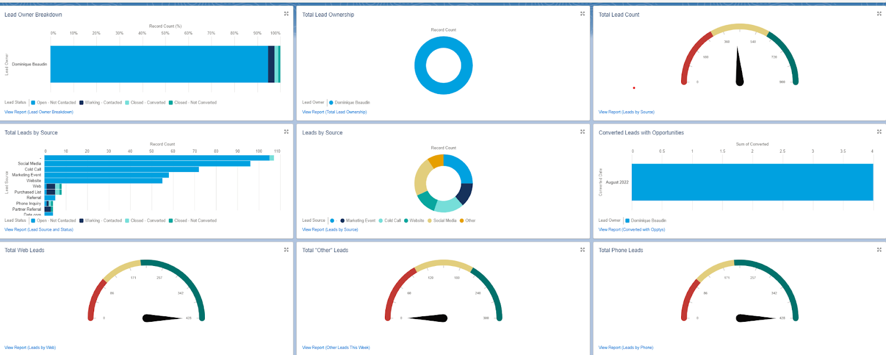Screen dimensions: 886x355
Task: Click the Total Lead Ownership title
Action: [328, 14]
